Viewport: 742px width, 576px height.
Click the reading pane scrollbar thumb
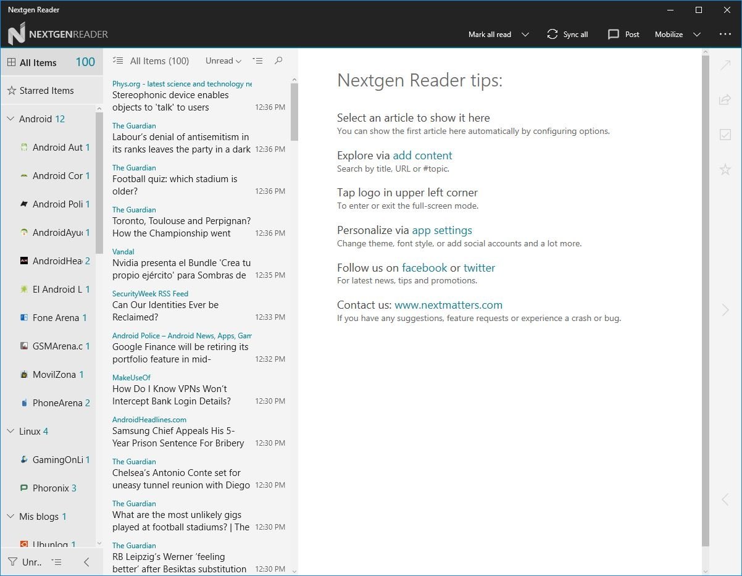click(706, 301)
